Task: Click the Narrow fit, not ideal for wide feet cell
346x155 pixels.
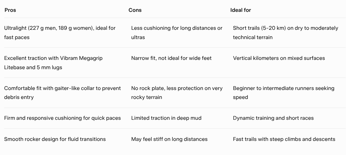Action: point(171,58)
